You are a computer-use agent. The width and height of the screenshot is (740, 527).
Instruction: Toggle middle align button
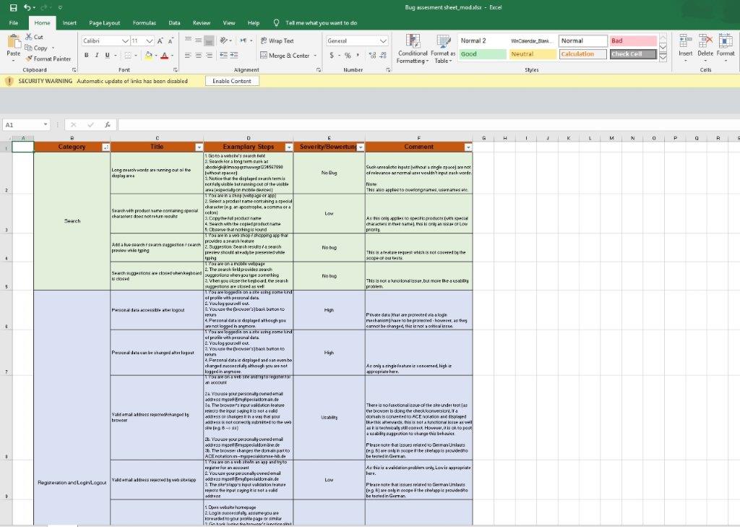click(198, 41)
